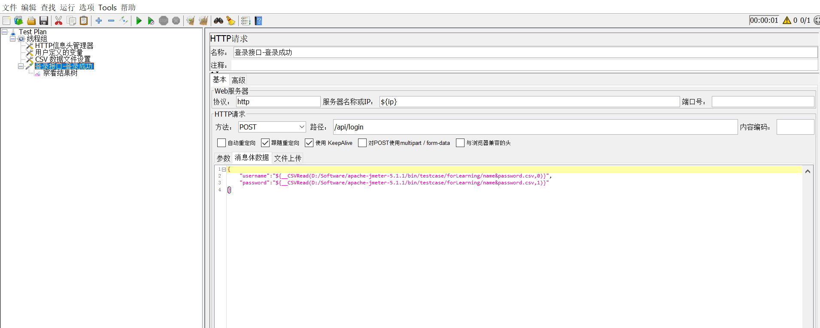Switch to the 文件上传 tab

tap(288, 158)
